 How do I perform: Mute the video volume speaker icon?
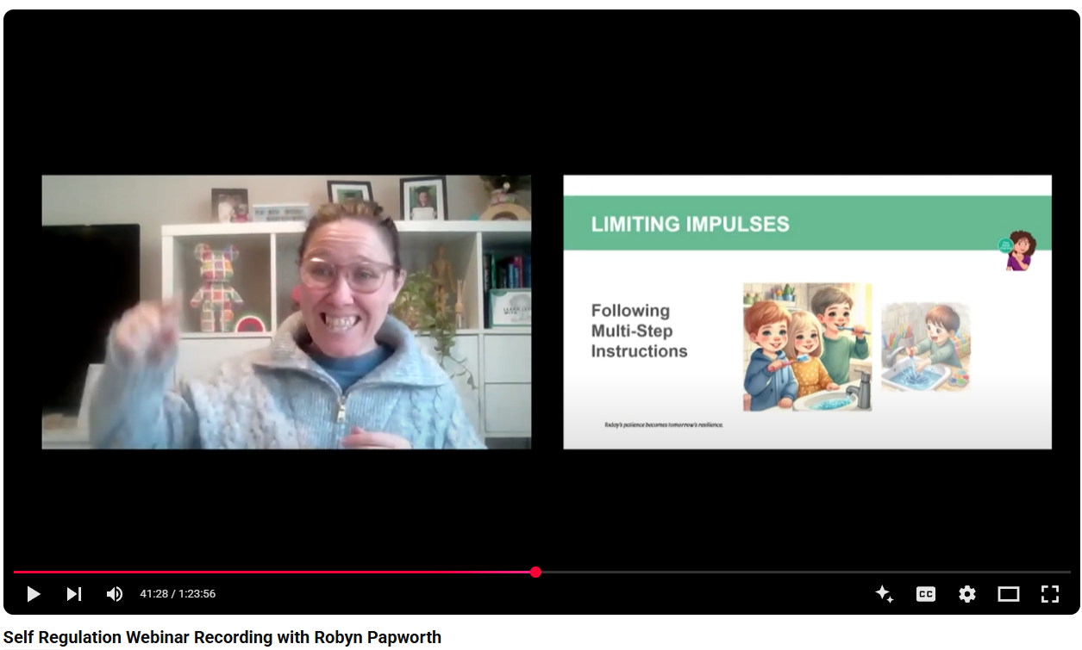[114, 594]
